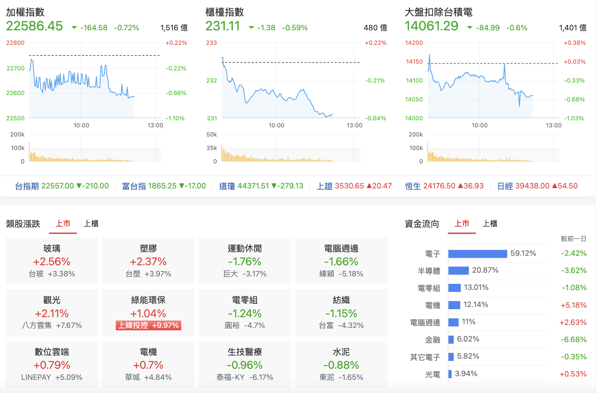Image resolution: width=596 pixels, height=393 pixels.
Task: Click the 電機 12.14% fund flow bar
Action: (x=454, y=305)
